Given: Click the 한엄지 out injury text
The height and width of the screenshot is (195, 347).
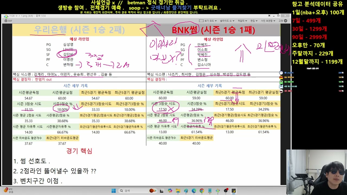Looking at the screenshot, I should 43,79.
